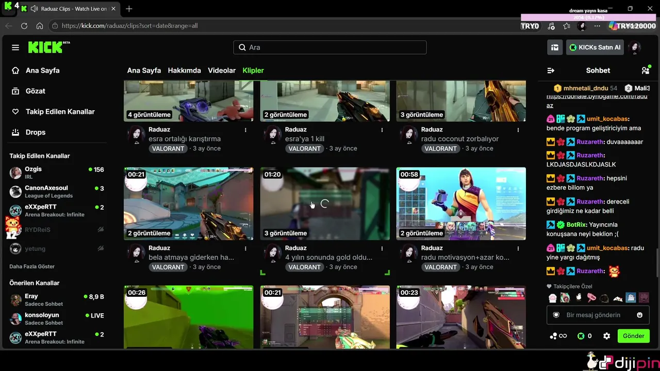Screen dimensions: 660x371
Task: Play the 01:20 '4 yılın sonunda gold' clip
Action: (x=325, y=204)
